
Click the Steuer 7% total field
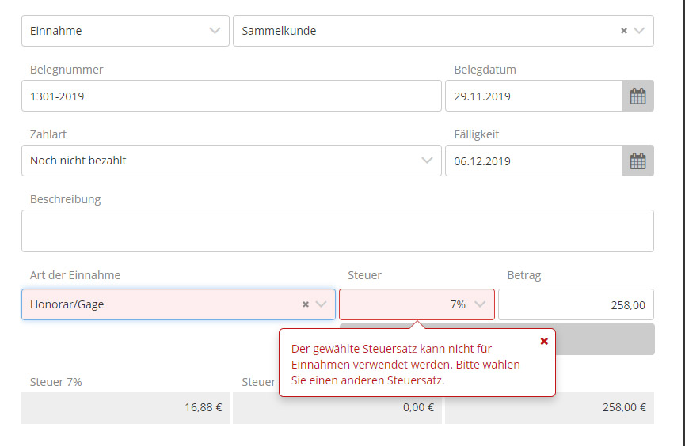[125, 408]
